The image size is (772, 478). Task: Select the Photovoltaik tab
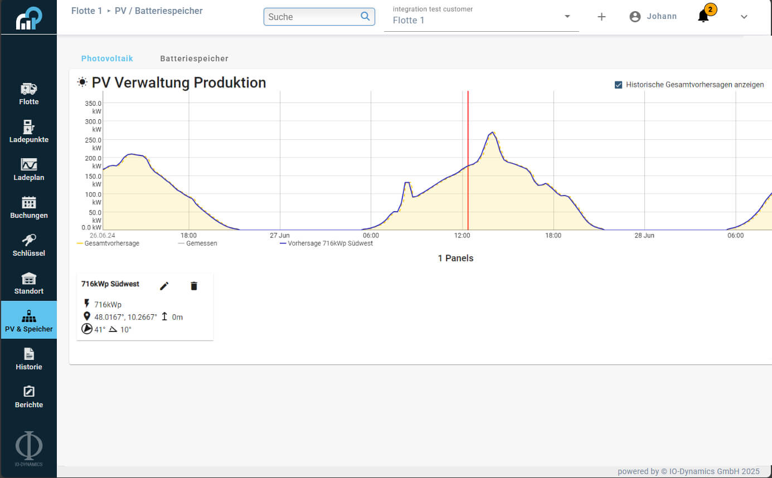coord(107,58)
